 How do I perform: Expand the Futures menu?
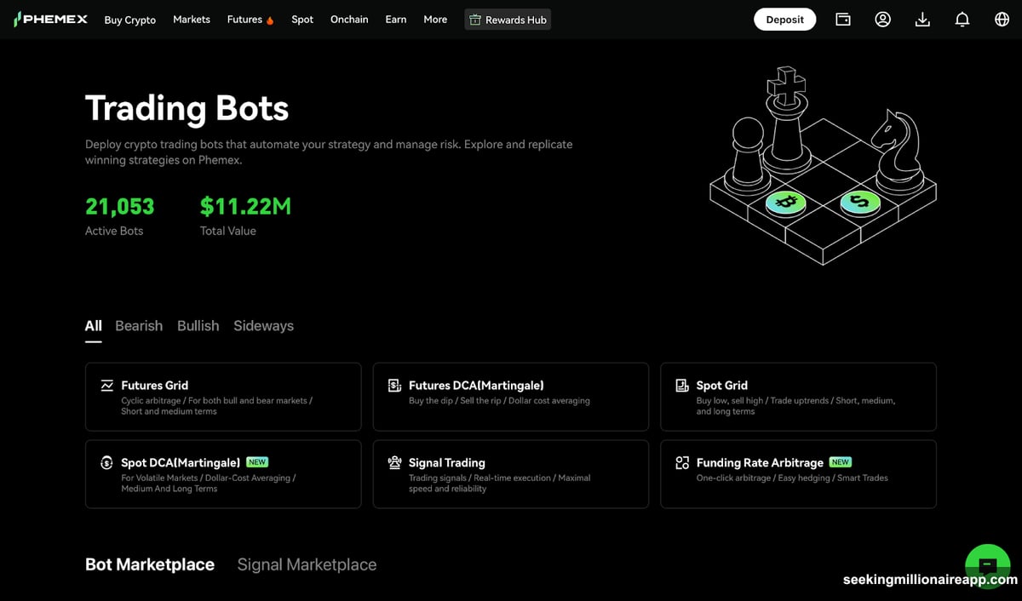250,20
